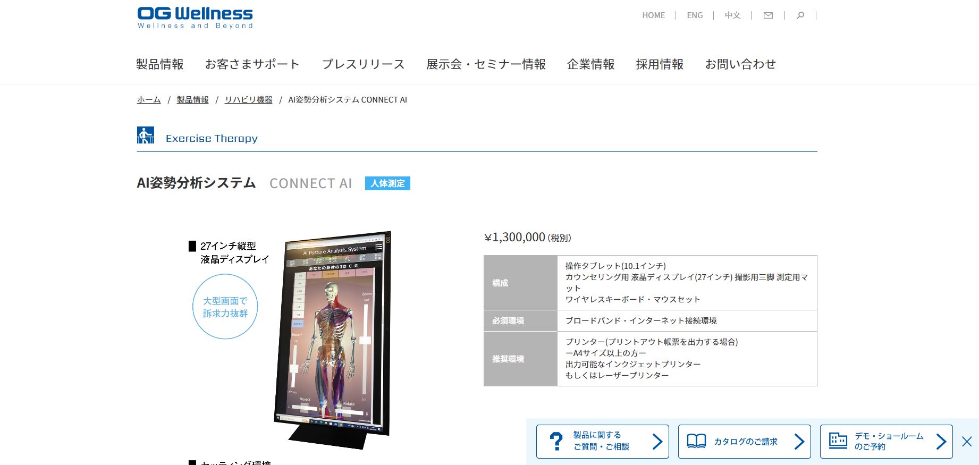Open the 製品情報 main menu

point(160,64)
